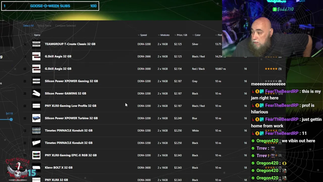
Task: Click FearTheBeardRP name on 'prof is hilarious' message
Action: pyautogui.click(x=282, y=105)
